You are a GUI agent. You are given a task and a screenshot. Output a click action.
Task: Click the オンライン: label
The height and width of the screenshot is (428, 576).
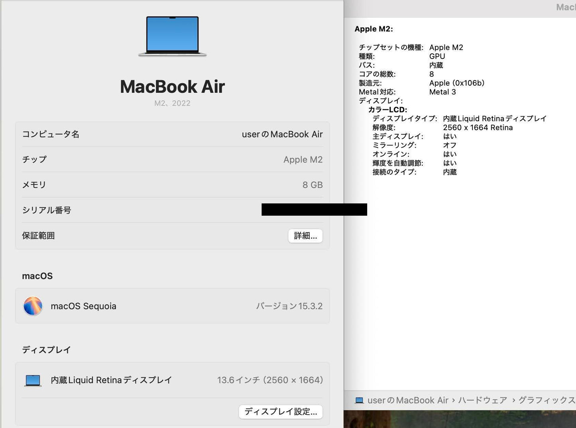(391, 154)
